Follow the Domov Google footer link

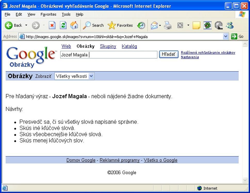pyautogui.click(x=81, y=160)
